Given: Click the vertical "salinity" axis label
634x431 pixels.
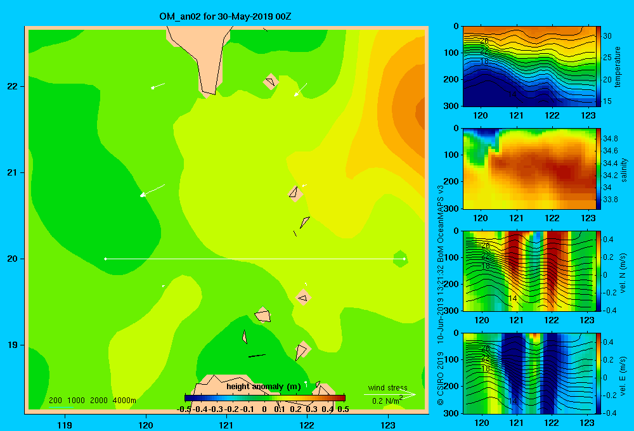Looking at the screenshot, I should click(624, 170).
